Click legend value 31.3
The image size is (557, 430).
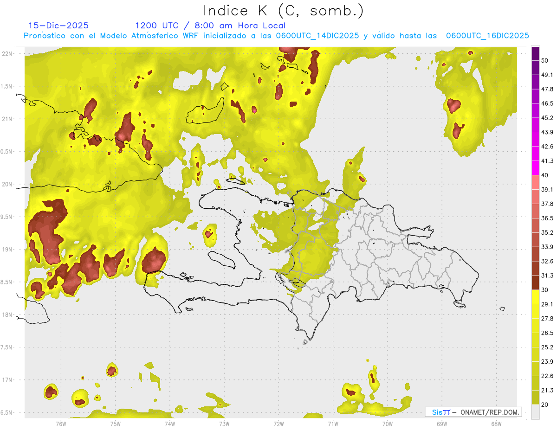547,276
